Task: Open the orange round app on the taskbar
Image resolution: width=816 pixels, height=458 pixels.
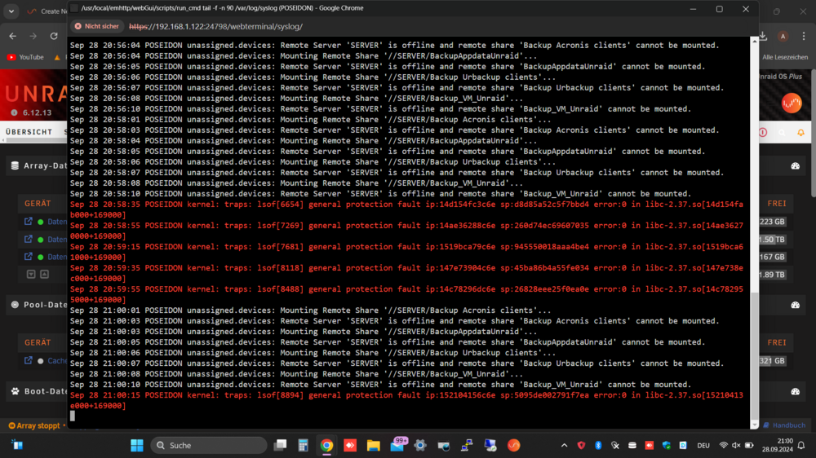Action: point(513,445)
